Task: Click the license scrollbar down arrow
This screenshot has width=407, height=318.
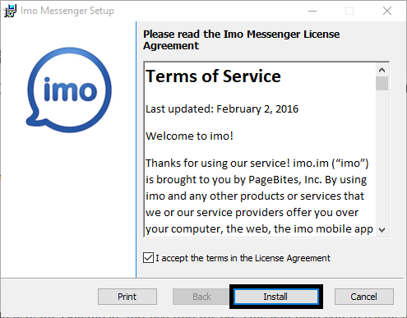Action: 382,229
